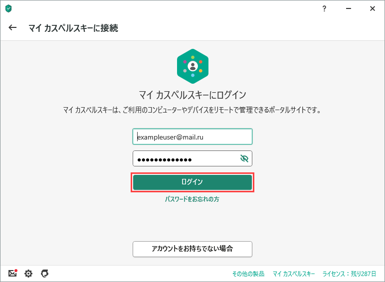Open settings via the gear icon
385x282 pixels.
28,274
